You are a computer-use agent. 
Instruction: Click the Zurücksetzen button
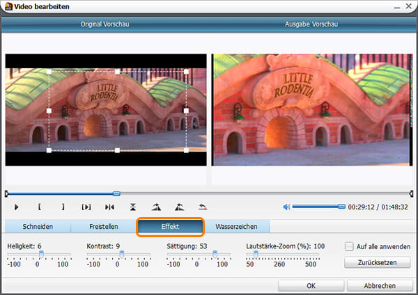(377, 262)
